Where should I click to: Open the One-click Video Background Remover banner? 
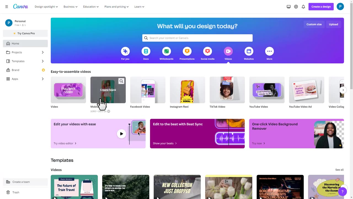click(x=296, y=133)
